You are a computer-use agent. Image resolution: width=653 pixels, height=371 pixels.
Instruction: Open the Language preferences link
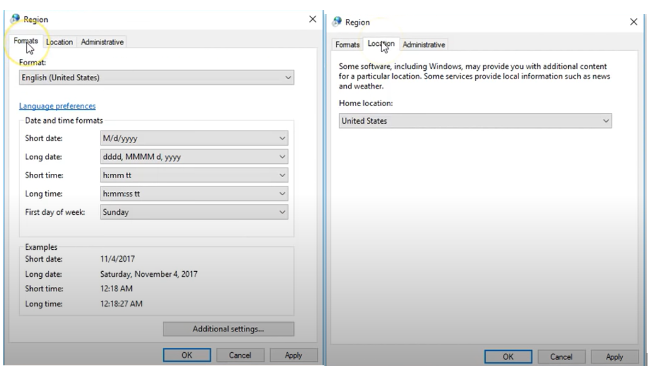coord(57,106)
